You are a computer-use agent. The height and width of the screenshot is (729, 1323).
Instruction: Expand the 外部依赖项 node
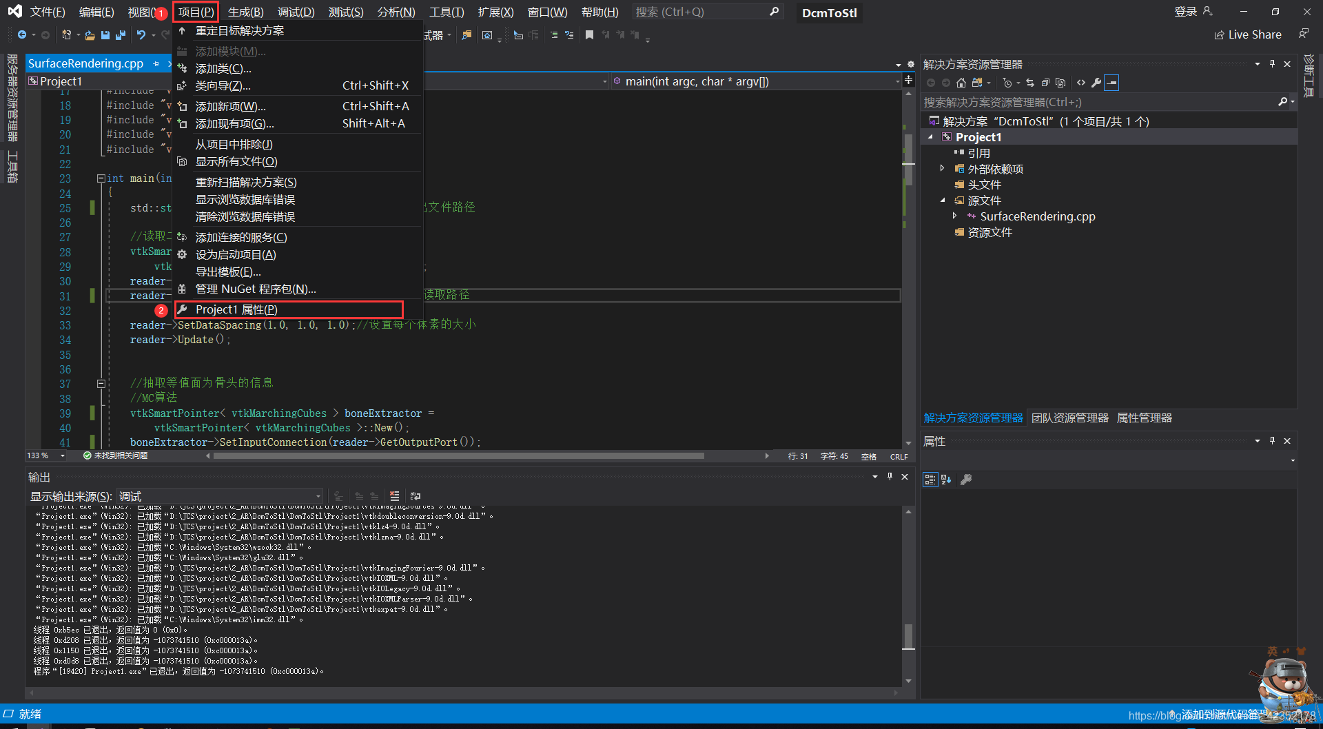pyautogui.click(x=943, y=168)
